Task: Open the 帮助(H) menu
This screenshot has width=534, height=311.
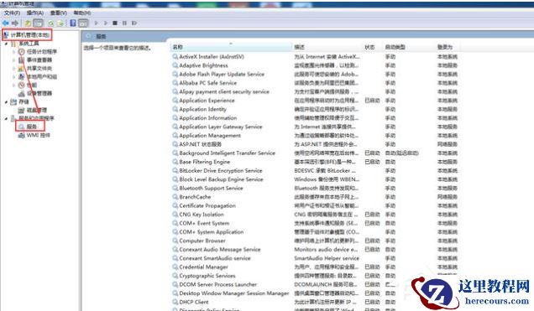Action: [x=82, y=13]
